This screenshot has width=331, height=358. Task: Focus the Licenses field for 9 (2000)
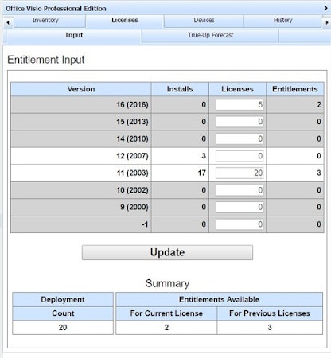pyautogui.click(x=239, y=207)
